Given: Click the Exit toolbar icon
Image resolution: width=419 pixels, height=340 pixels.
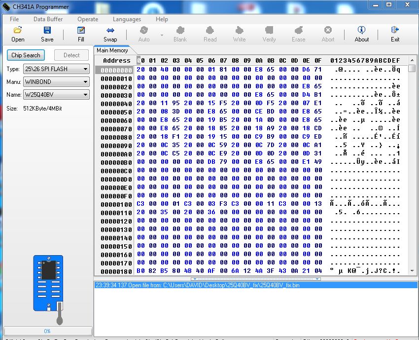Looking at the screenshot, I should point(395,34).
